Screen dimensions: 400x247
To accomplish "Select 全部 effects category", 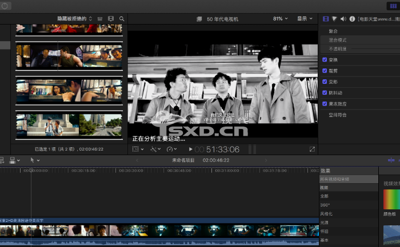I will click(349, 196).
